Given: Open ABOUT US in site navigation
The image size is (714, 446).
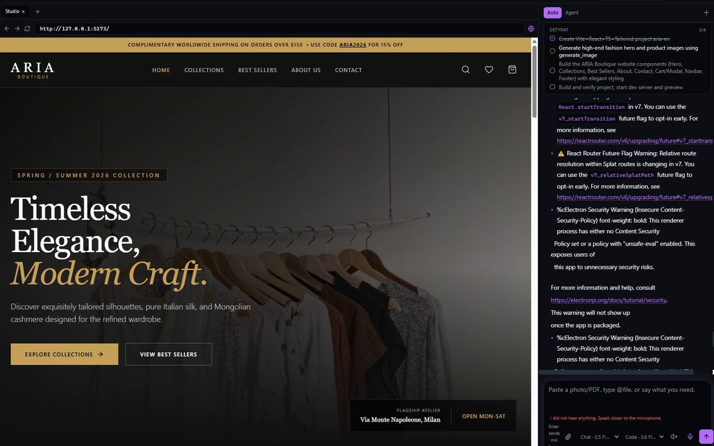Looking at the screenshot, I should pos(306,70).
